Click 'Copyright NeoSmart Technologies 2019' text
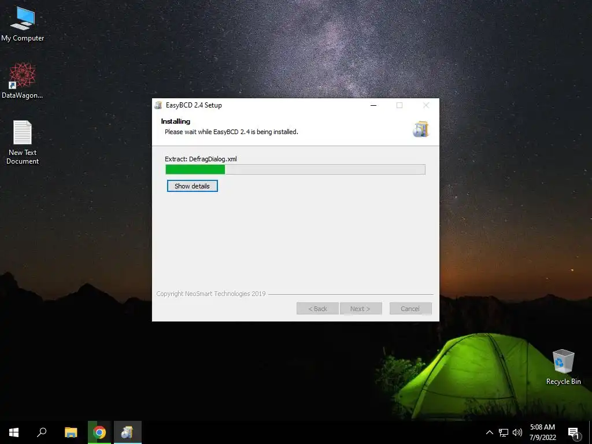 pyautogui.click(x=211, y=294)
